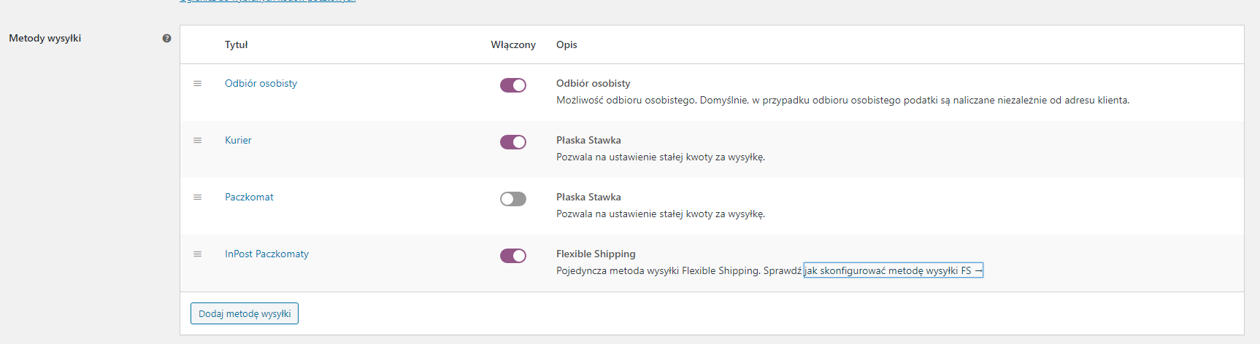
Task: Open the Odbiór osobisty method link
Action: click(x=261, y=83)
